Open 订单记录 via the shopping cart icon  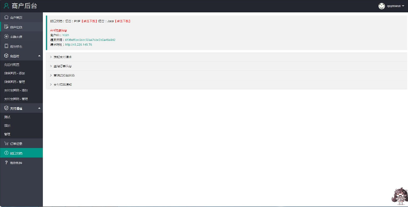[6, 143]
